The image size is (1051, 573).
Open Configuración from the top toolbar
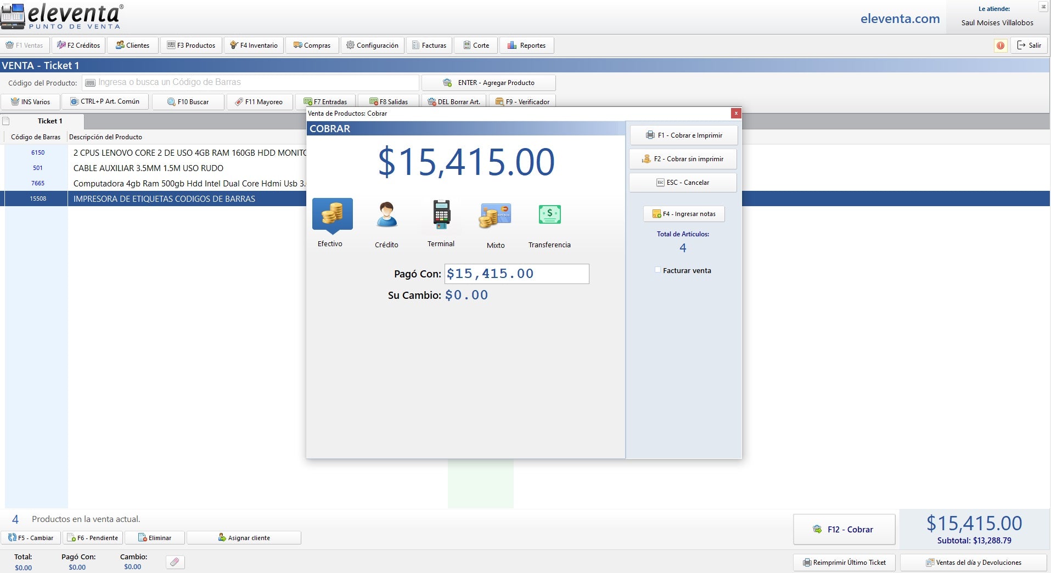coord(373,46)
